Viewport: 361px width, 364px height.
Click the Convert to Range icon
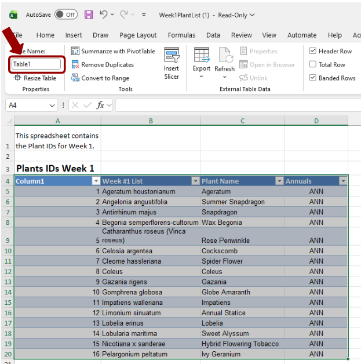[x=75, y=78]
